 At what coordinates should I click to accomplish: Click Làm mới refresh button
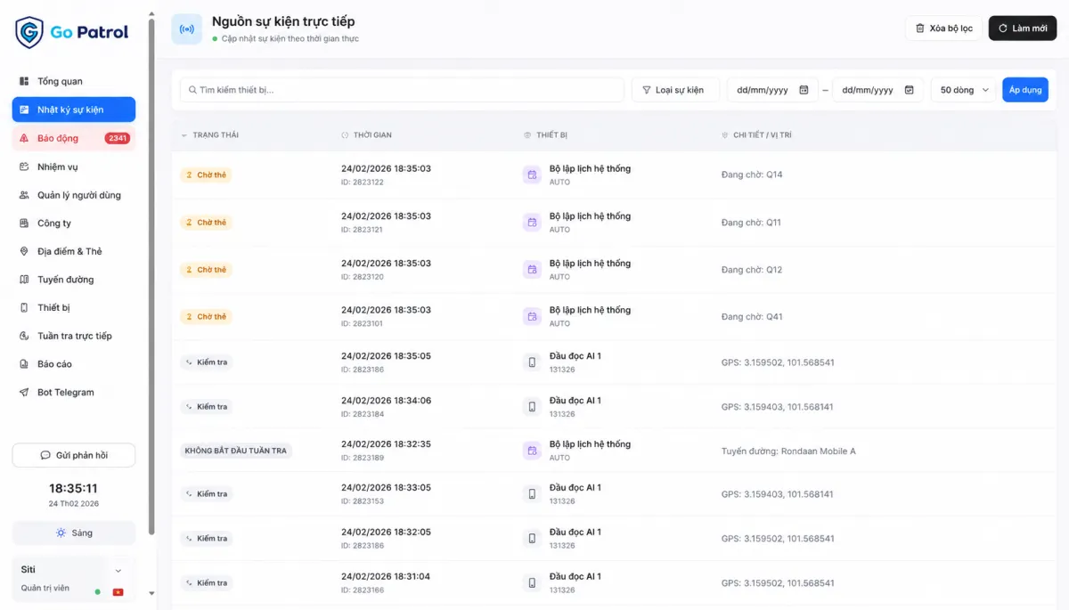click(1023, 28)
